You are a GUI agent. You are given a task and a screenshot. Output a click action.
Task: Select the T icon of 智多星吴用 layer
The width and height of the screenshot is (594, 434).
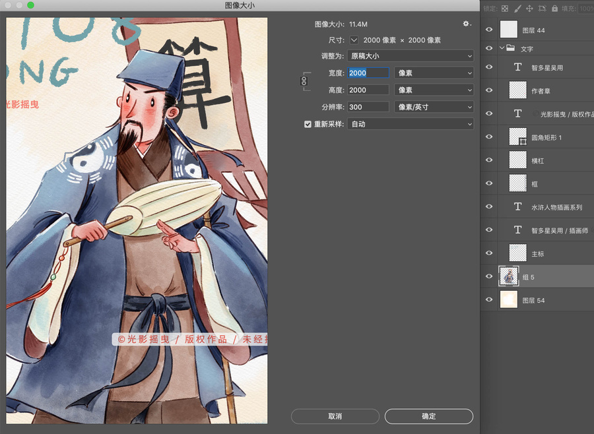(517, 67)
